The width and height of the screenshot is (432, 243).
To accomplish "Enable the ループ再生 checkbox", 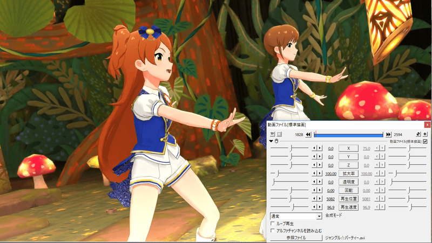I will pyautogui.click(x=273, y=223).
